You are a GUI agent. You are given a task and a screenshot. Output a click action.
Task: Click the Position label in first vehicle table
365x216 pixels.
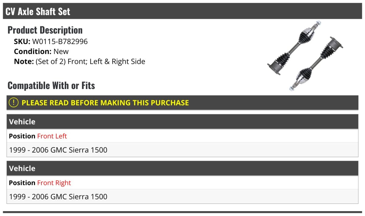22,136
